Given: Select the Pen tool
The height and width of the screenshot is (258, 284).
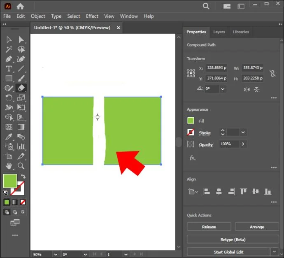Looking at the screenshot, I should click(9, 59).
